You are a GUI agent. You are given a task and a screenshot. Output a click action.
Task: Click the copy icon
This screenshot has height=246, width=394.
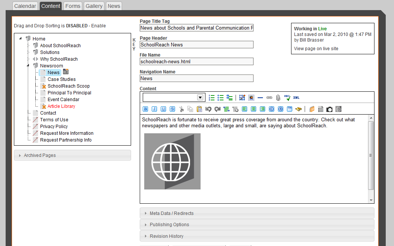click(x=190, y=109)
